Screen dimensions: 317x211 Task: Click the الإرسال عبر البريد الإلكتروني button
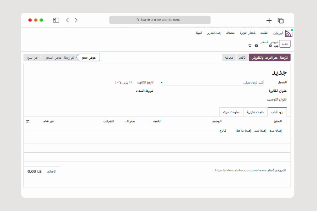(x=270, y=58)
